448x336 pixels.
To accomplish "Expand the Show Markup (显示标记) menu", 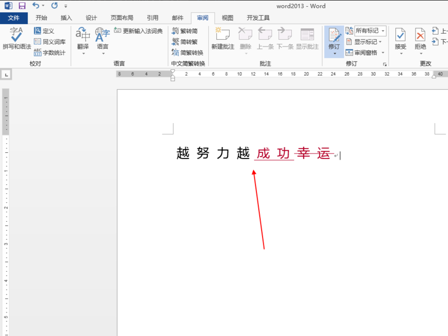I will [367, 42].
